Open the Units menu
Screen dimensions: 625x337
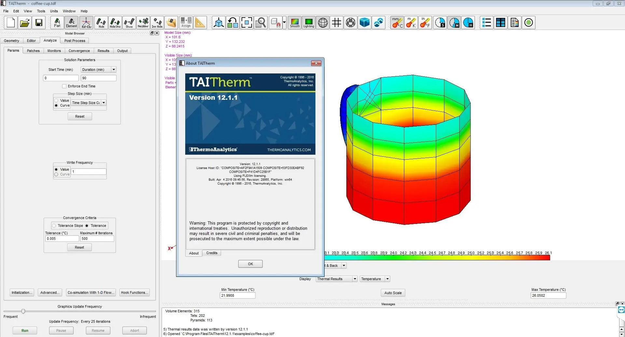pyautogui.click(x=54, y=11)
